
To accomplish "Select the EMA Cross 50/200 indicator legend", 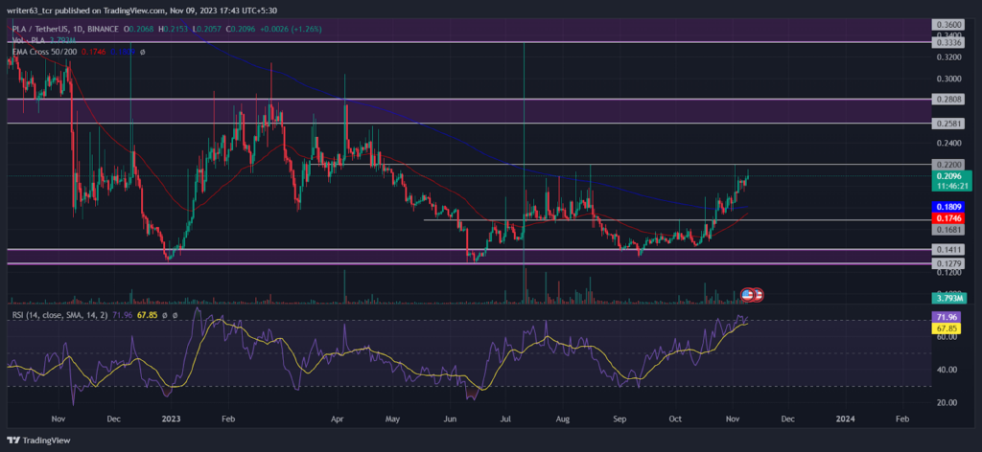I will [44, 52].
